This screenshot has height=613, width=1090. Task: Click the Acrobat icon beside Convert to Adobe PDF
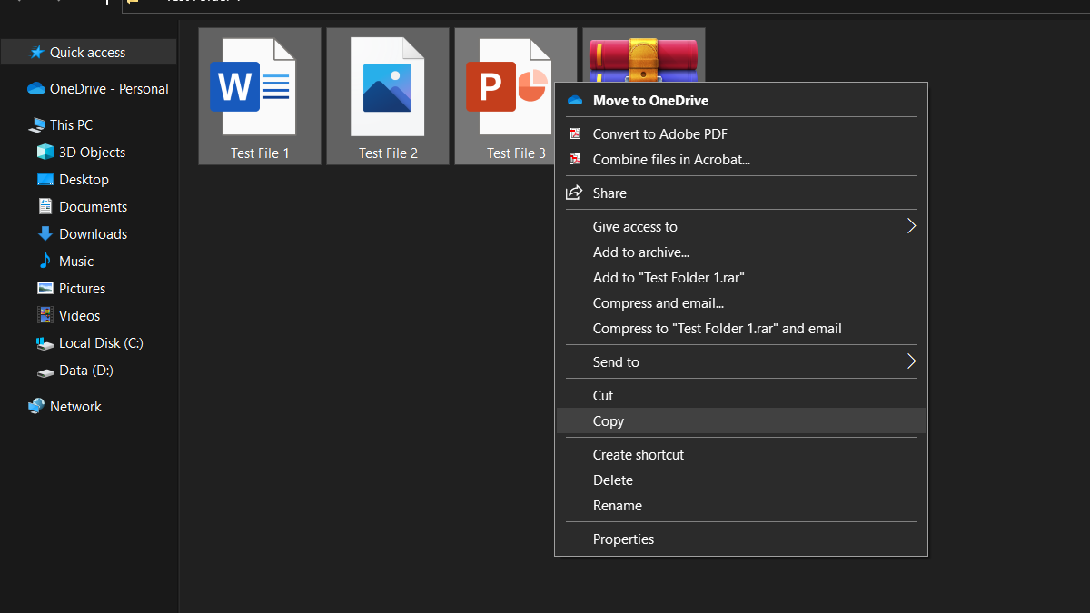[x=574, y=134]
